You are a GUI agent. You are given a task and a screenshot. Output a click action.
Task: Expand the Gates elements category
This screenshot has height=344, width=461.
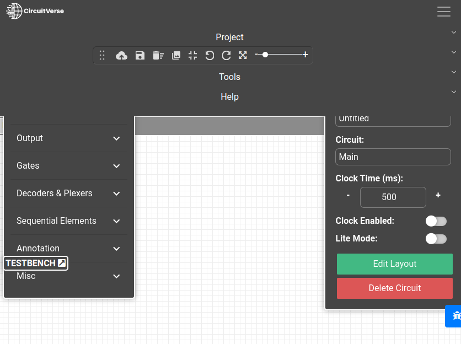pyautogui.click(x=69, y=166)
